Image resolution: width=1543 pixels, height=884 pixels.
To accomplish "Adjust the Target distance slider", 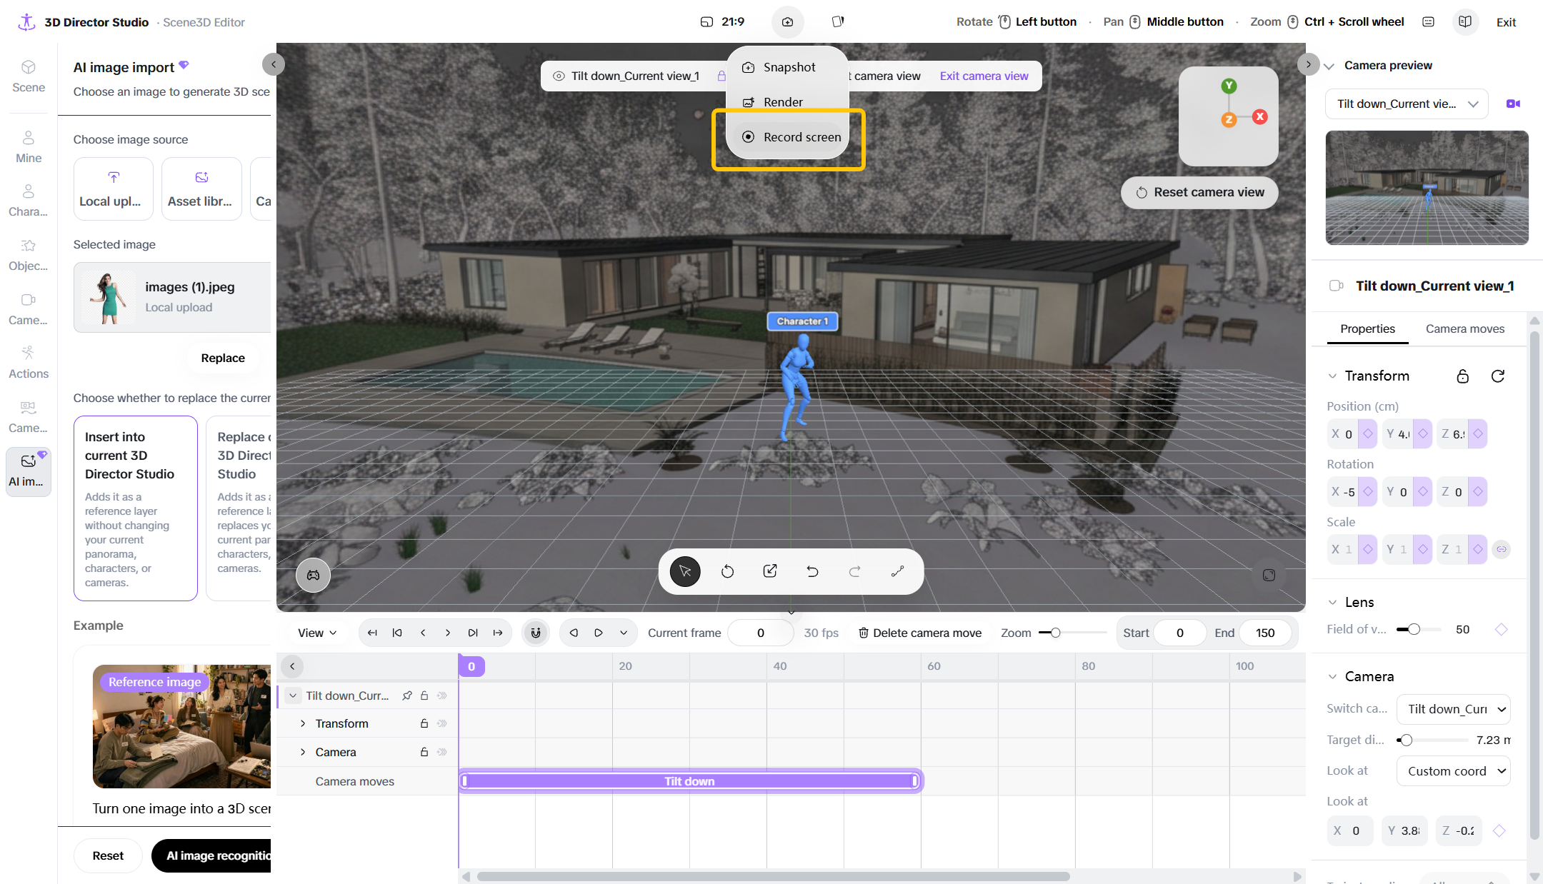I will pos(1432,740).
